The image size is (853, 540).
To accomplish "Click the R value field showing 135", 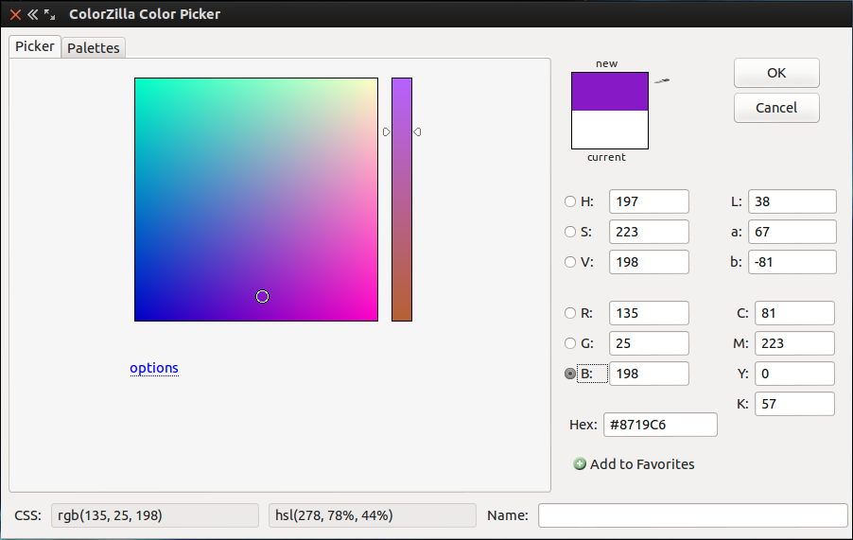I will click(649, 313).
